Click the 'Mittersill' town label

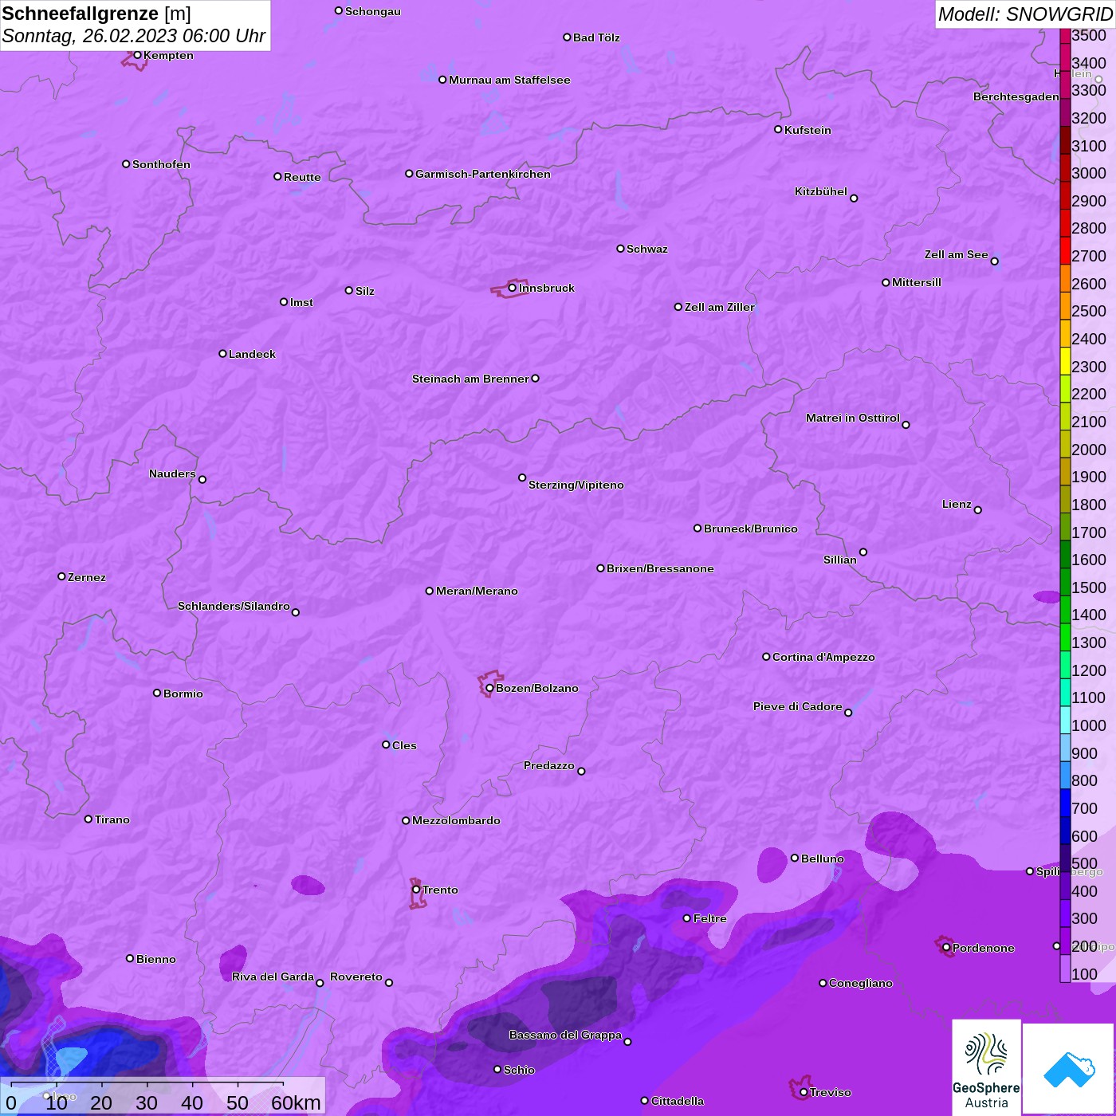click(917, 282)
